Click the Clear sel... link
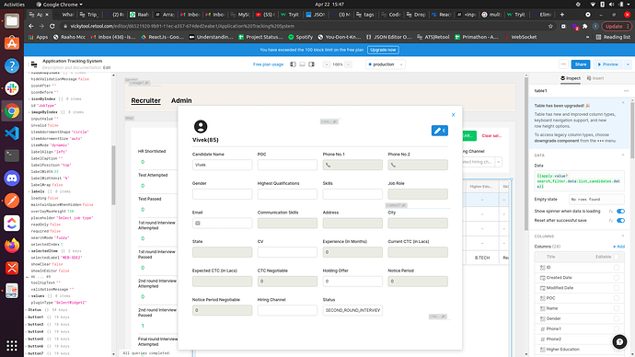 (x=491, y=136)
